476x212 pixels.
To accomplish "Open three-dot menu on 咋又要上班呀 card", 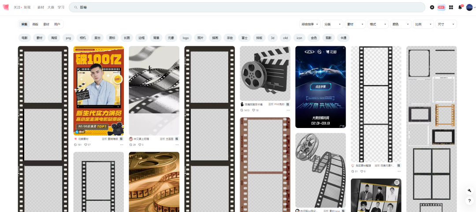I will pos(177,145).
